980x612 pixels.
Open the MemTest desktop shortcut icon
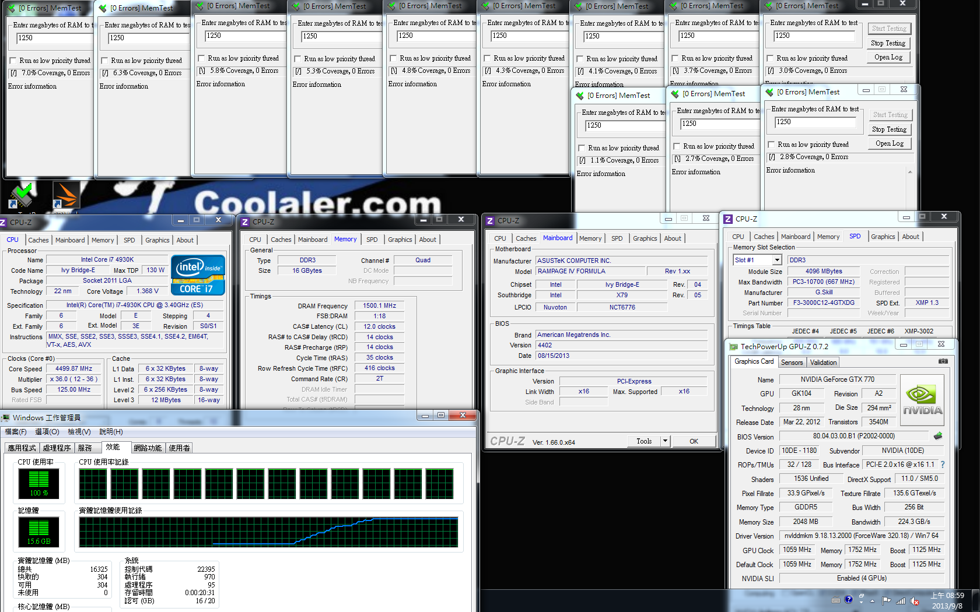pyautogui.click(x=21, y=196)
